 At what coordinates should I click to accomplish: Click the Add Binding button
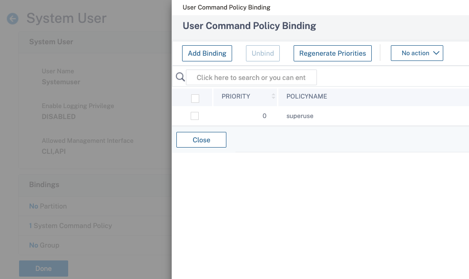tap(207, 53)
